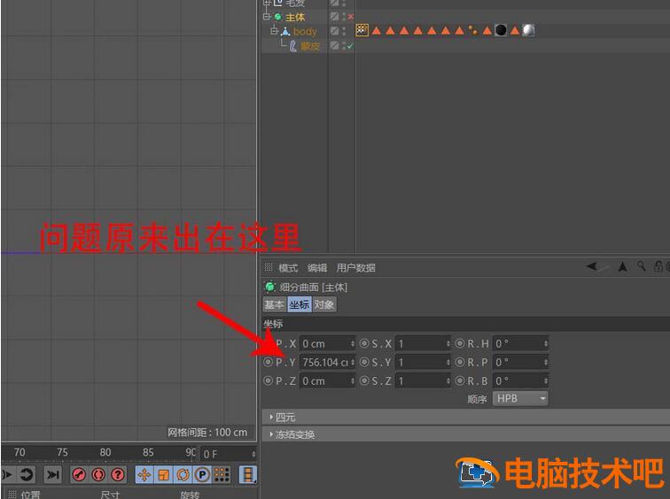Open the timeline filmstrip layout icon
This screenshot has width=670, height=499.
click(x=248, y=475)
